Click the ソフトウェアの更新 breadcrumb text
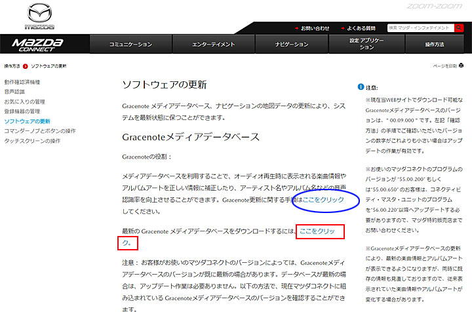Image resolution: width=472 pixels, height=312 pixels. [x=49, y=66]
